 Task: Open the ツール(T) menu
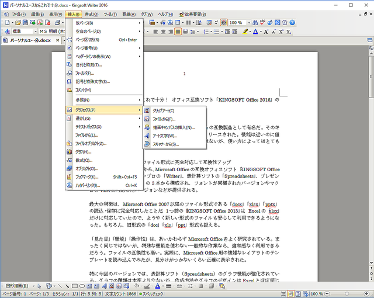tap(110, 14)
